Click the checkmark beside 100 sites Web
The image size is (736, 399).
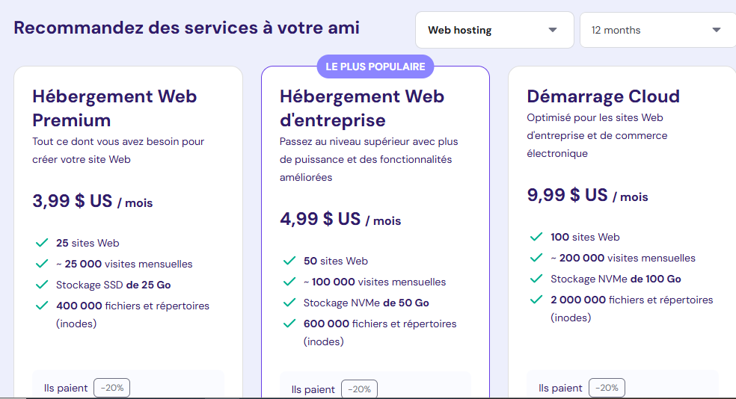[536, 237]
